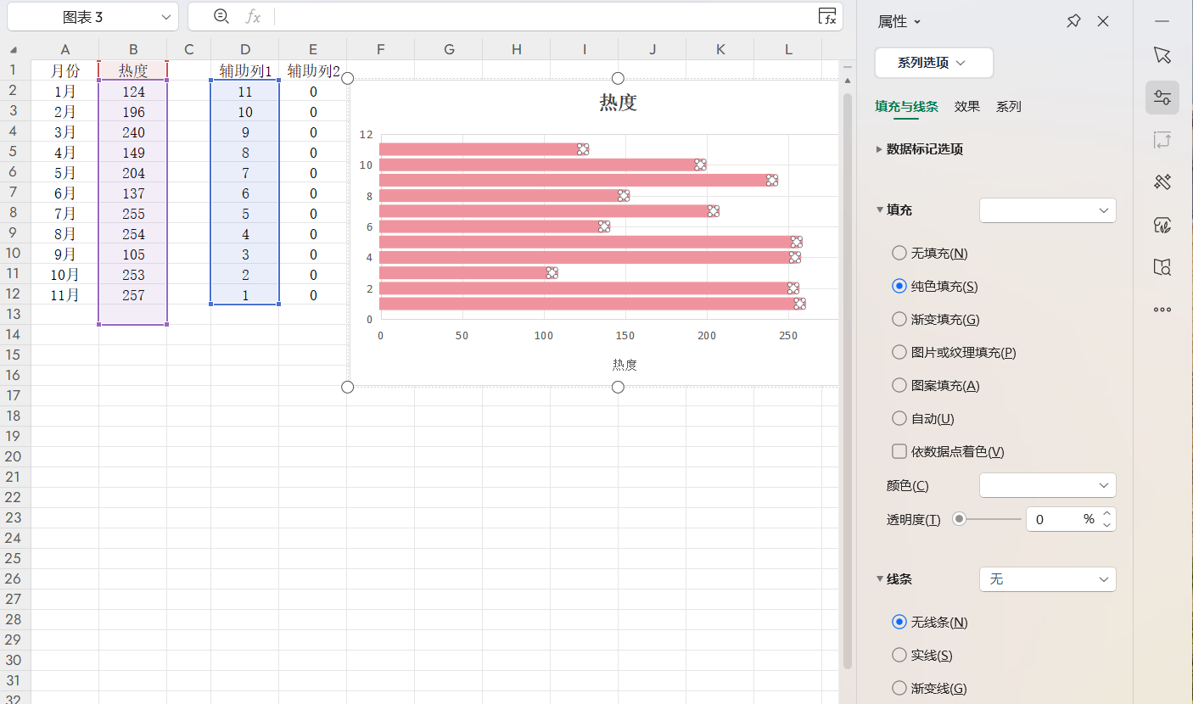Pin the 属性 panel
1193x704 pixels.
[1073, 20]
